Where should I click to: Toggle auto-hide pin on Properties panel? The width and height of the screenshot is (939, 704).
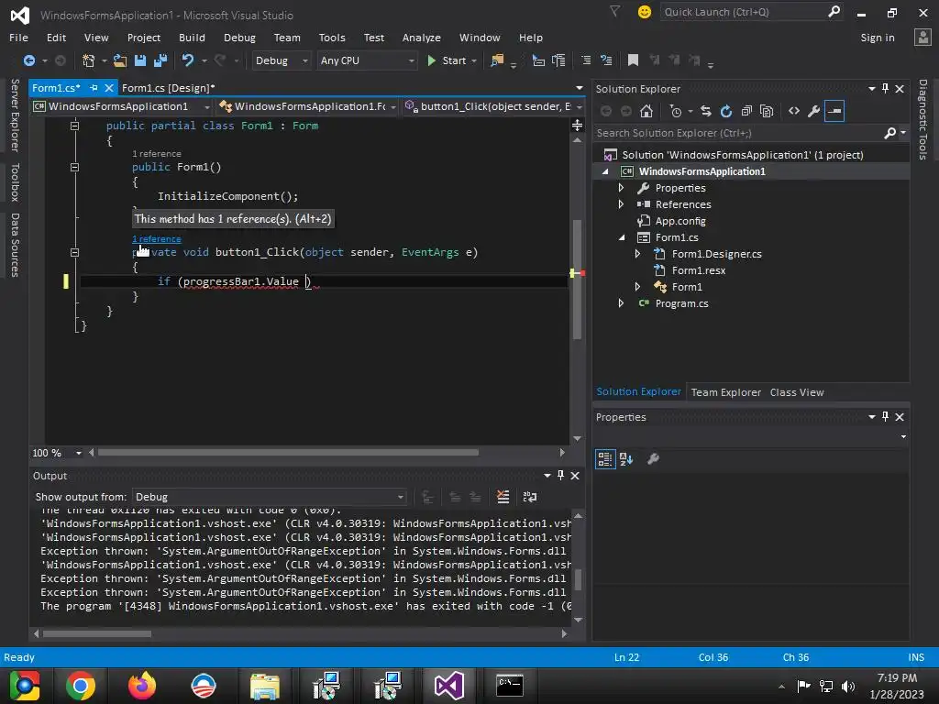point(886,417)
